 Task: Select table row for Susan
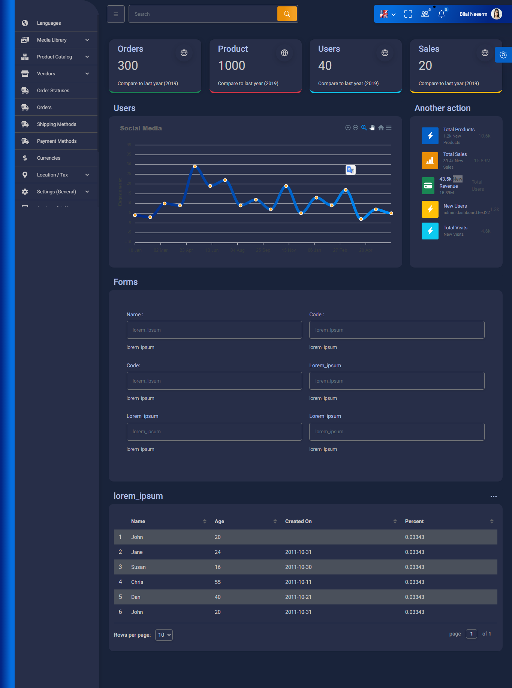click(305, 567)
